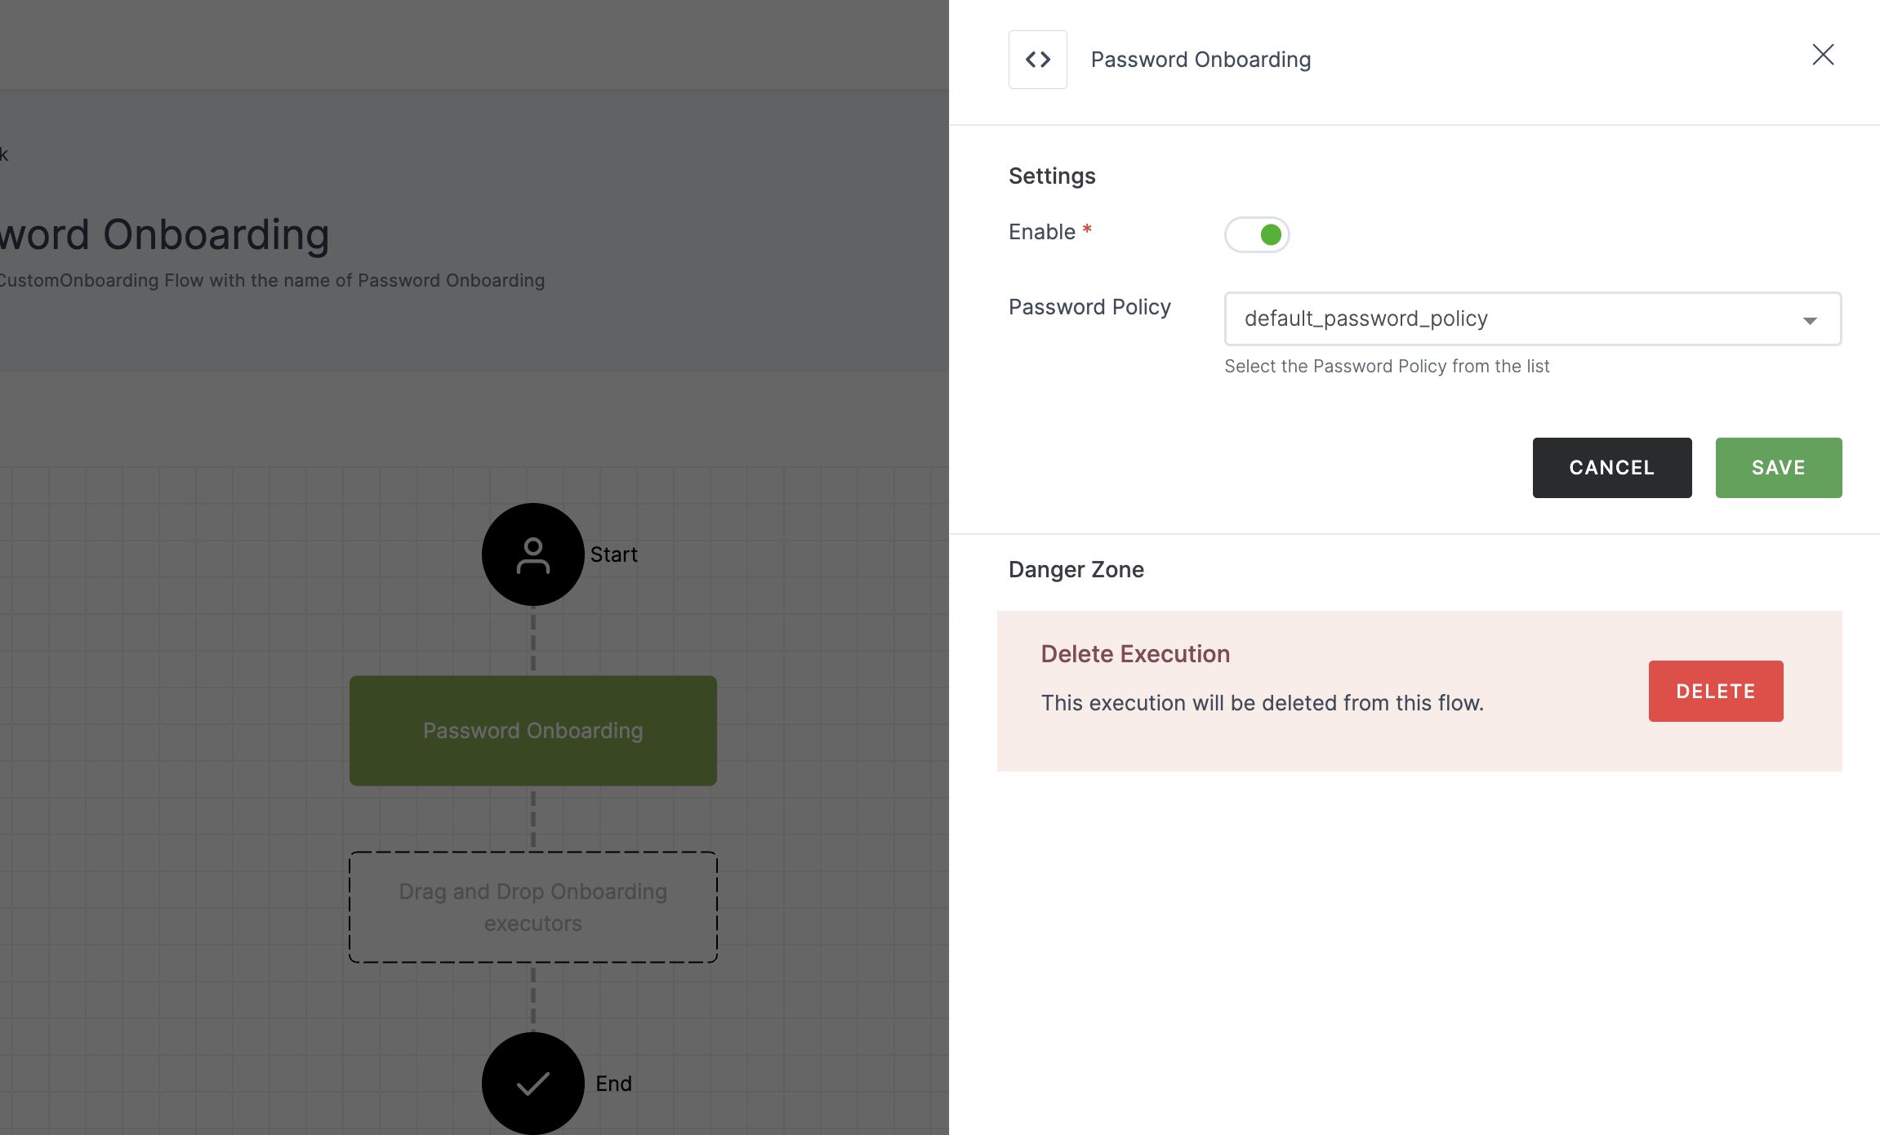Click the CANCEL button to discard changes

pyautogui.click(x=1611, y=467)
